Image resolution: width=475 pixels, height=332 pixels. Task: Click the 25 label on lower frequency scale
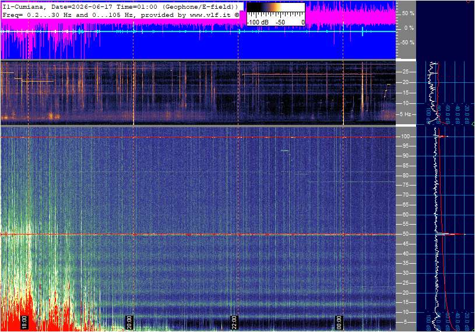(405, 283)
